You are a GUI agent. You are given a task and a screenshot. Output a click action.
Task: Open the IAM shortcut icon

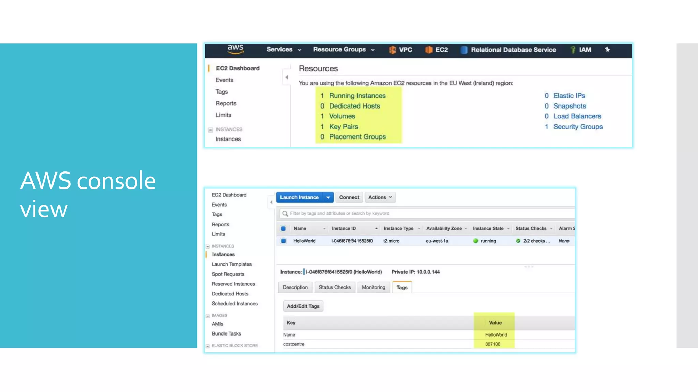[x=573, y=50]
